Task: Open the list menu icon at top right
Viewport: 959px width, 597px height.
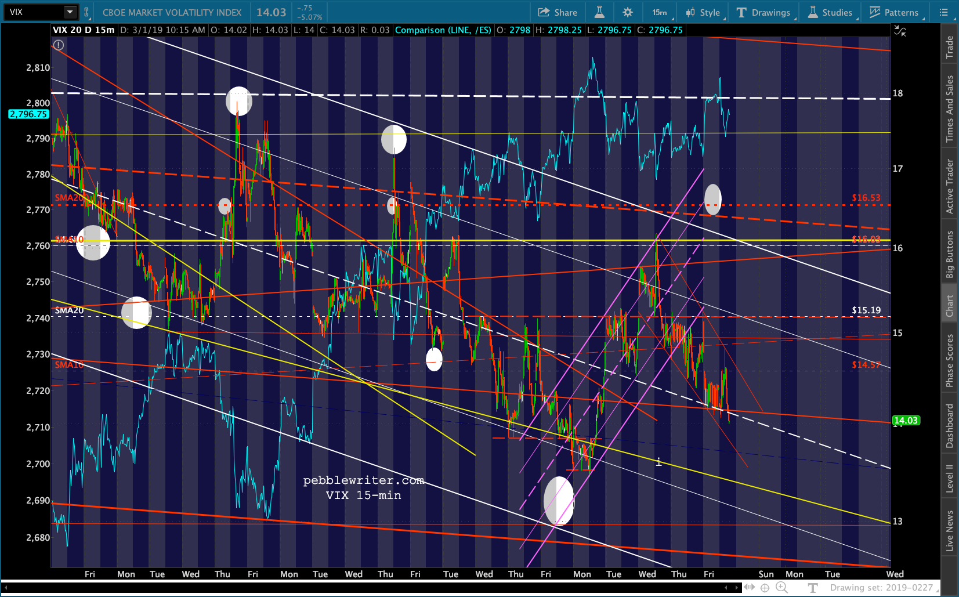Action: pyautogui.click(x=944, y=12)
